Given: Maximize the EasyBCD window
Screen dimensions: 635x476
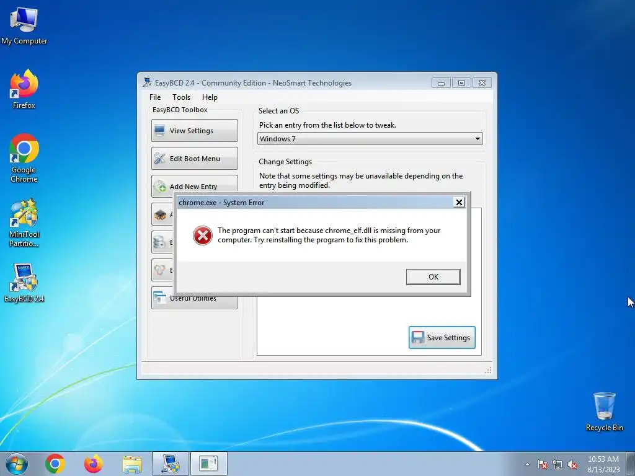Looking at the screenshot, I should click(x=461, y=83).
